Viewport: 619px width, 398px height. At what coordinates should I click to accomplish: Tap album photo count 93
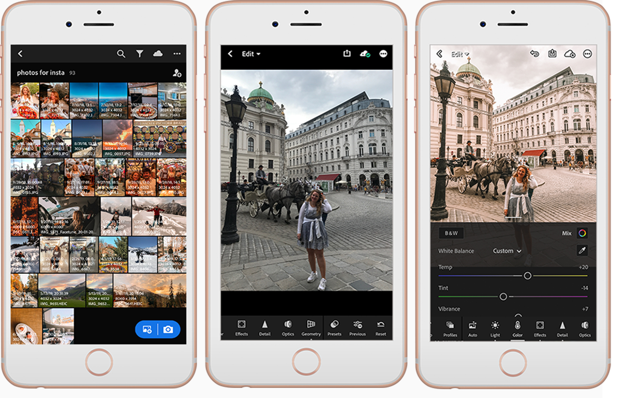pos(72,73)
